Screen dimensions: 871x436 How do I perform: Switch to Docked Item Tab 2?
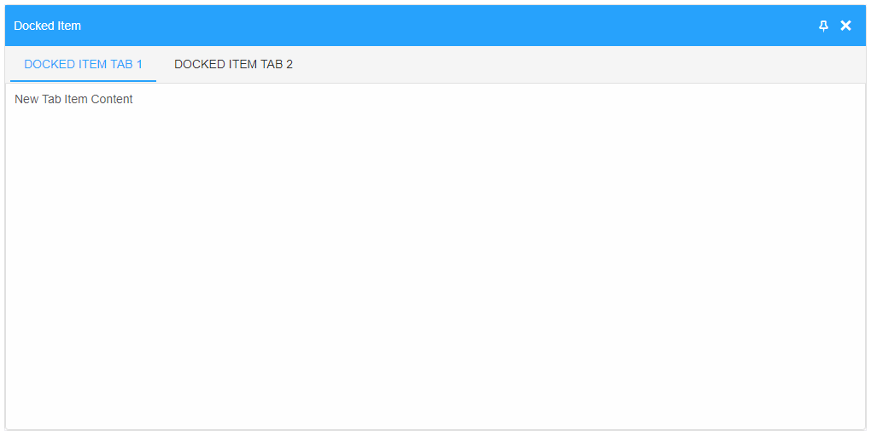pyautogui.click(x=233, y=64)
